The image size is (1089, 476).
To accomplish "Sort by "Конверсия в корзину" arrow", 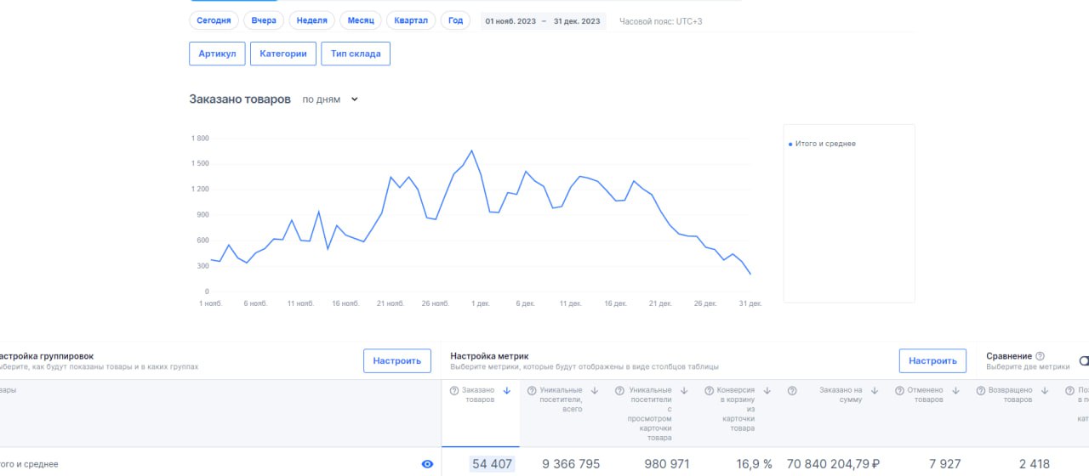I will pyautogui.click(x=767, y=391).
